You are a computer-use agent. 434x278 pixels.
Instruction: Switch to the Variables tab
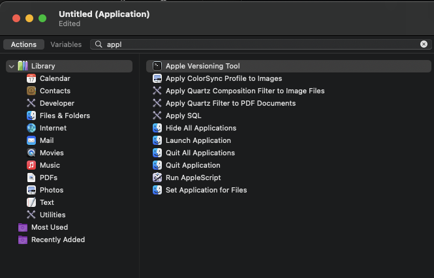66,44
